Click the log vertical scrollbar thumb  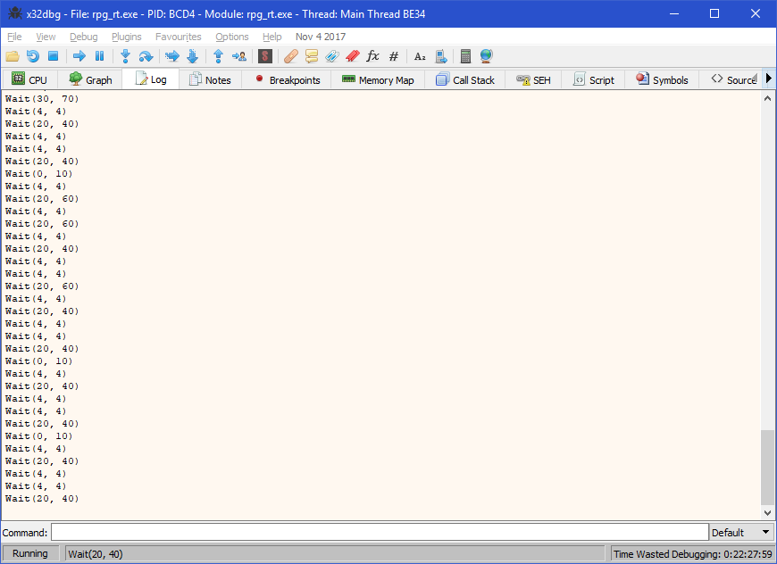click(767, 468)
